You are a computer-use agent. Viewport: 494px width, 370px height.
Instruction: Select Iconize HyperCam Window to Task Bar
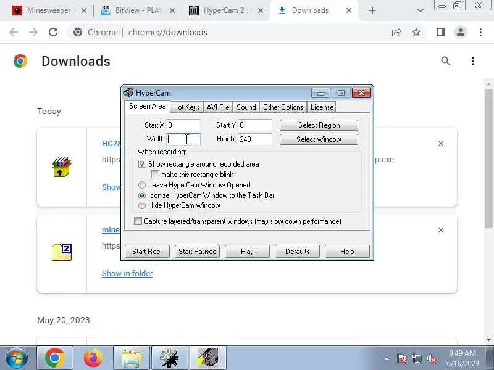pyautogui.click(x=142, y=195)
